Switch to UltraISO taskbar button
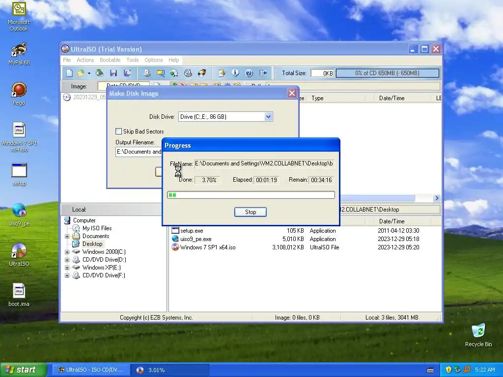503x377 pixels. (91, 370)
